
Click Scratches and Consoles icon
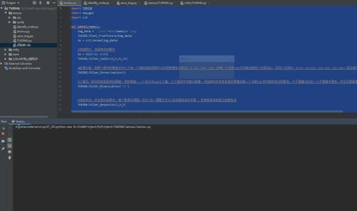[6, 68]
